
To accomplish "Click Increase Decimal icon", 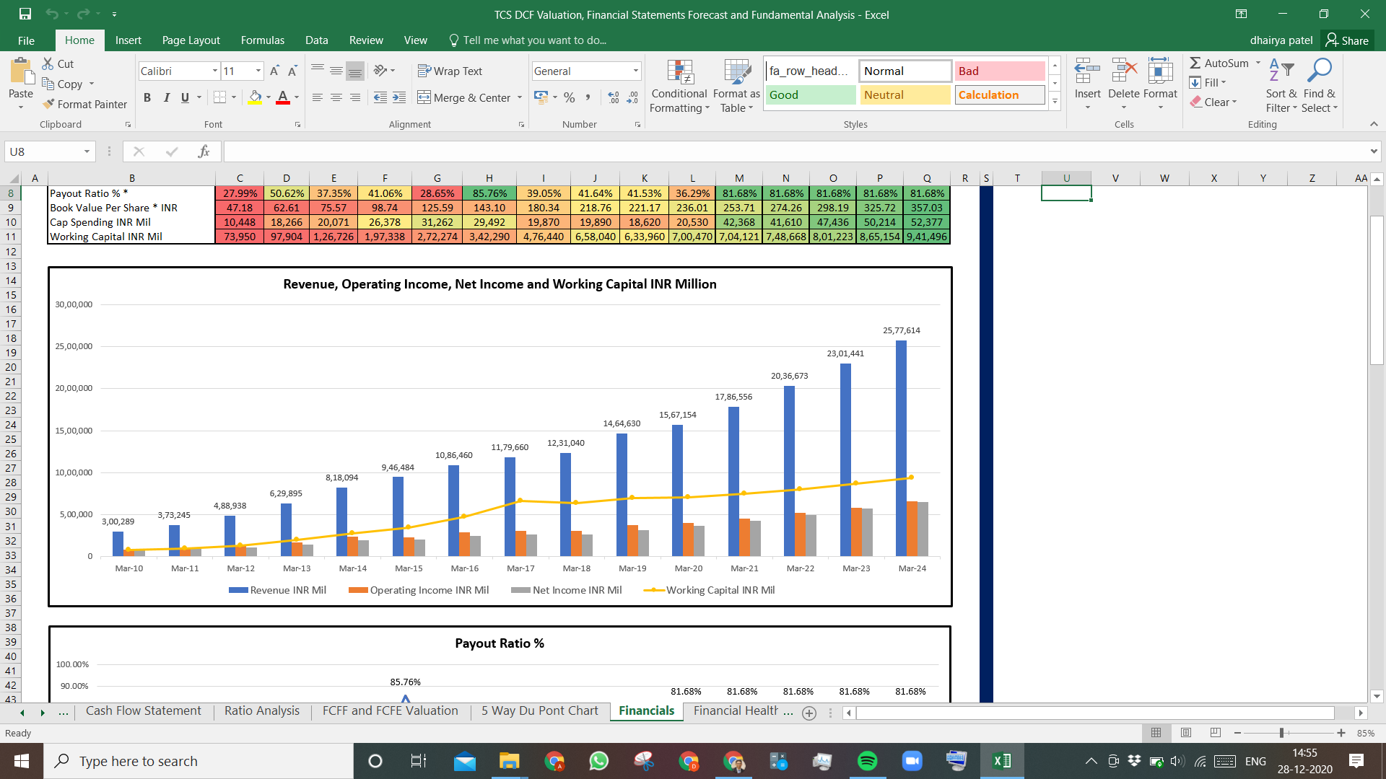I will (x=614, y=97).
